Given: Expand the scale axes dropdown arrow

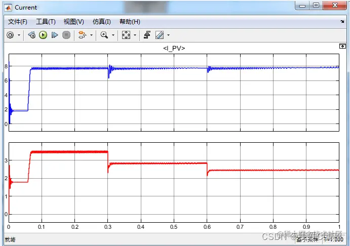Looking at the screenshot, I should click(x=135, y=35).
